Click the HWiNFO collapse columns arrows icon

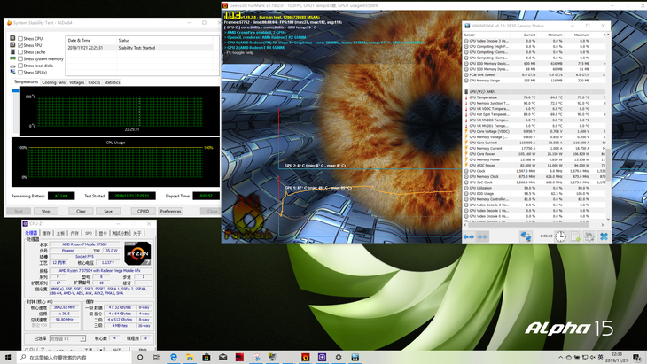[482, 236]
